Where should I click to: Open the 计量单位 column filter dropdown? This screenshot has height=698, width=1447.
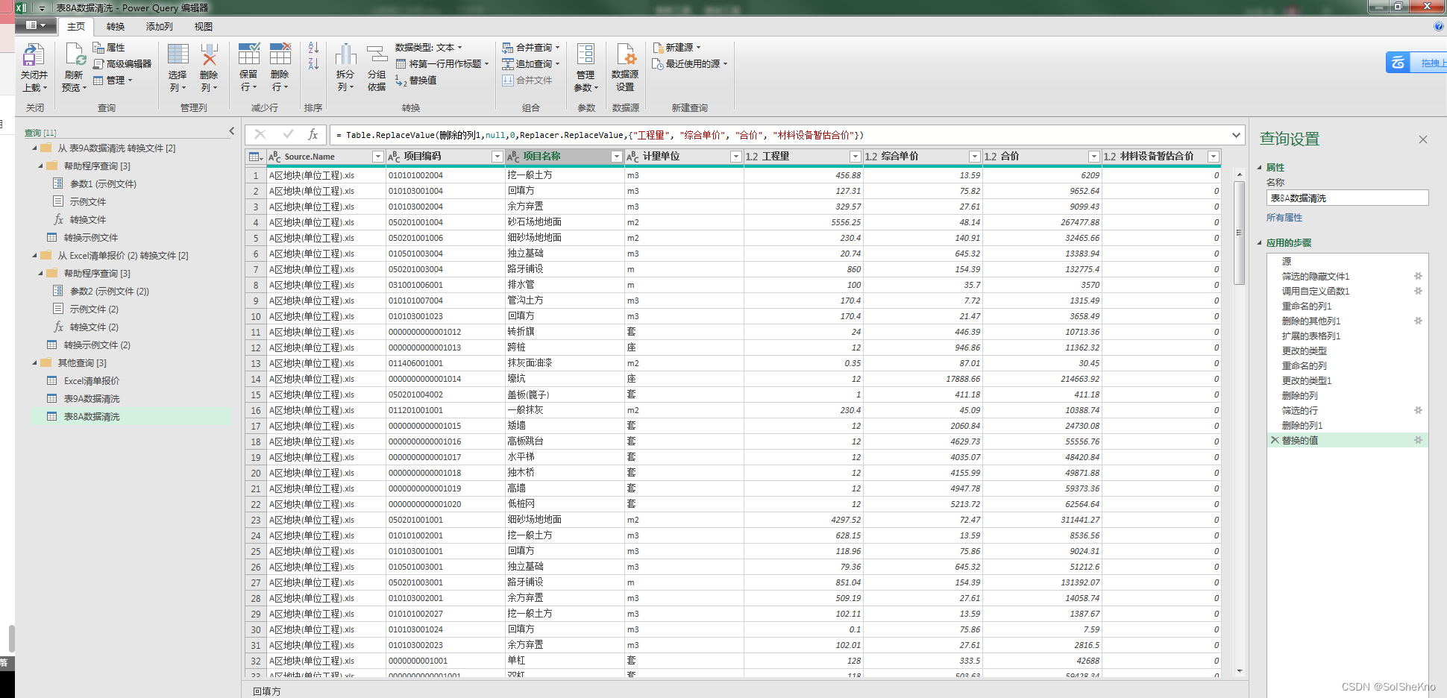click(736, 157)
